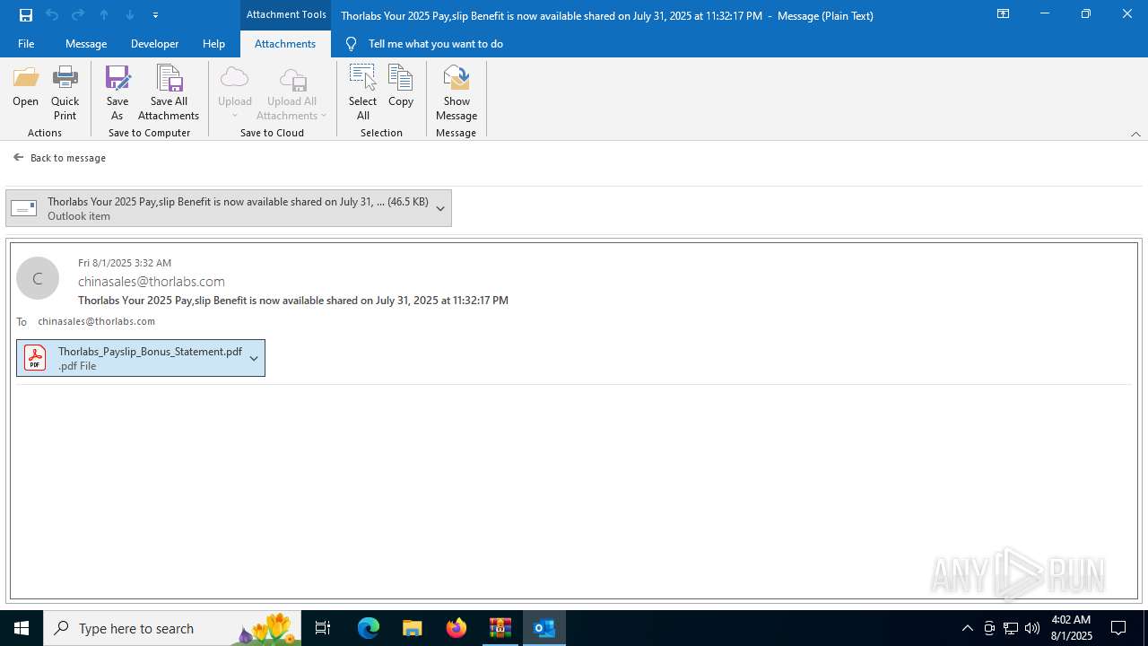
Task: Click the email subject line text
Action: pos(293,301)
